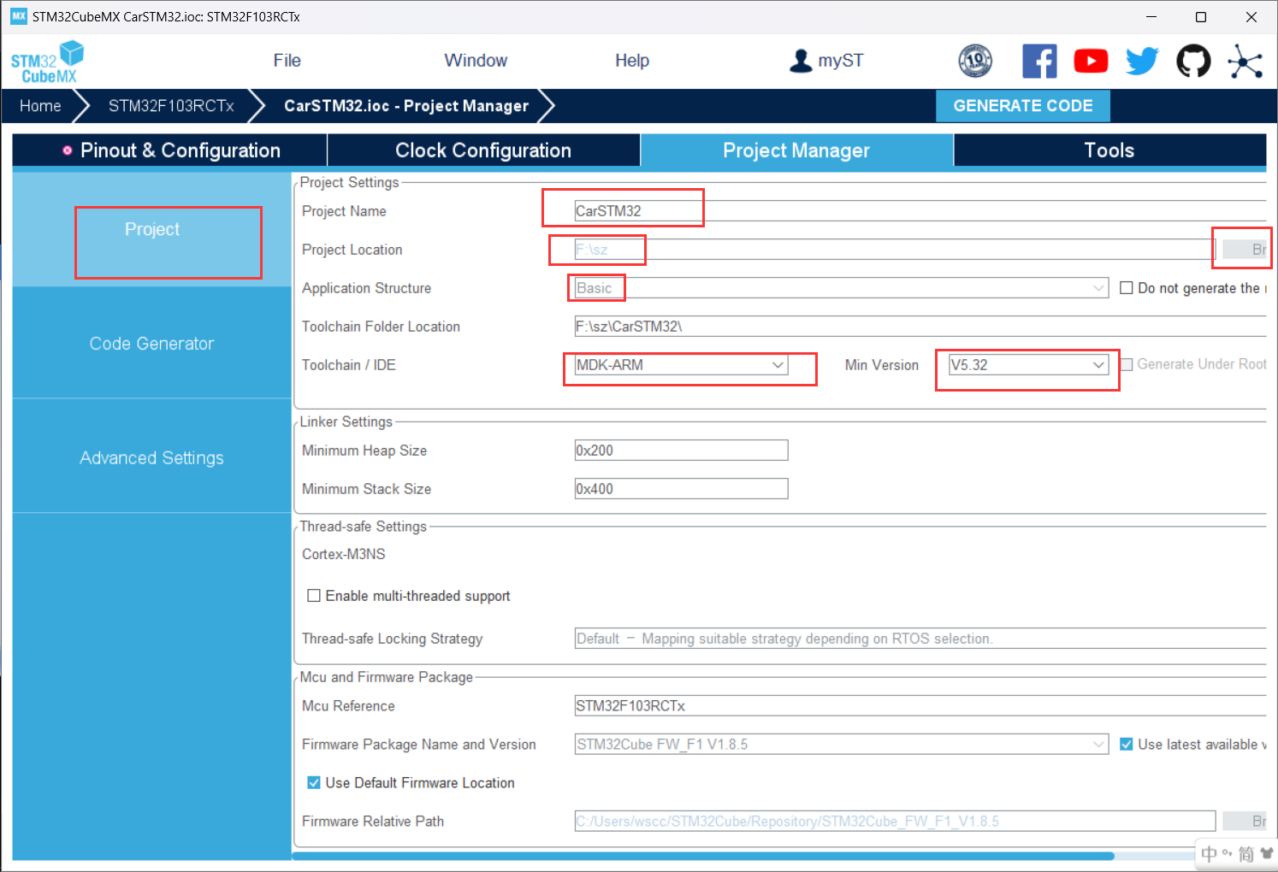Open the Min Version V5.32 dropdown

click(x=1029, y=365)
